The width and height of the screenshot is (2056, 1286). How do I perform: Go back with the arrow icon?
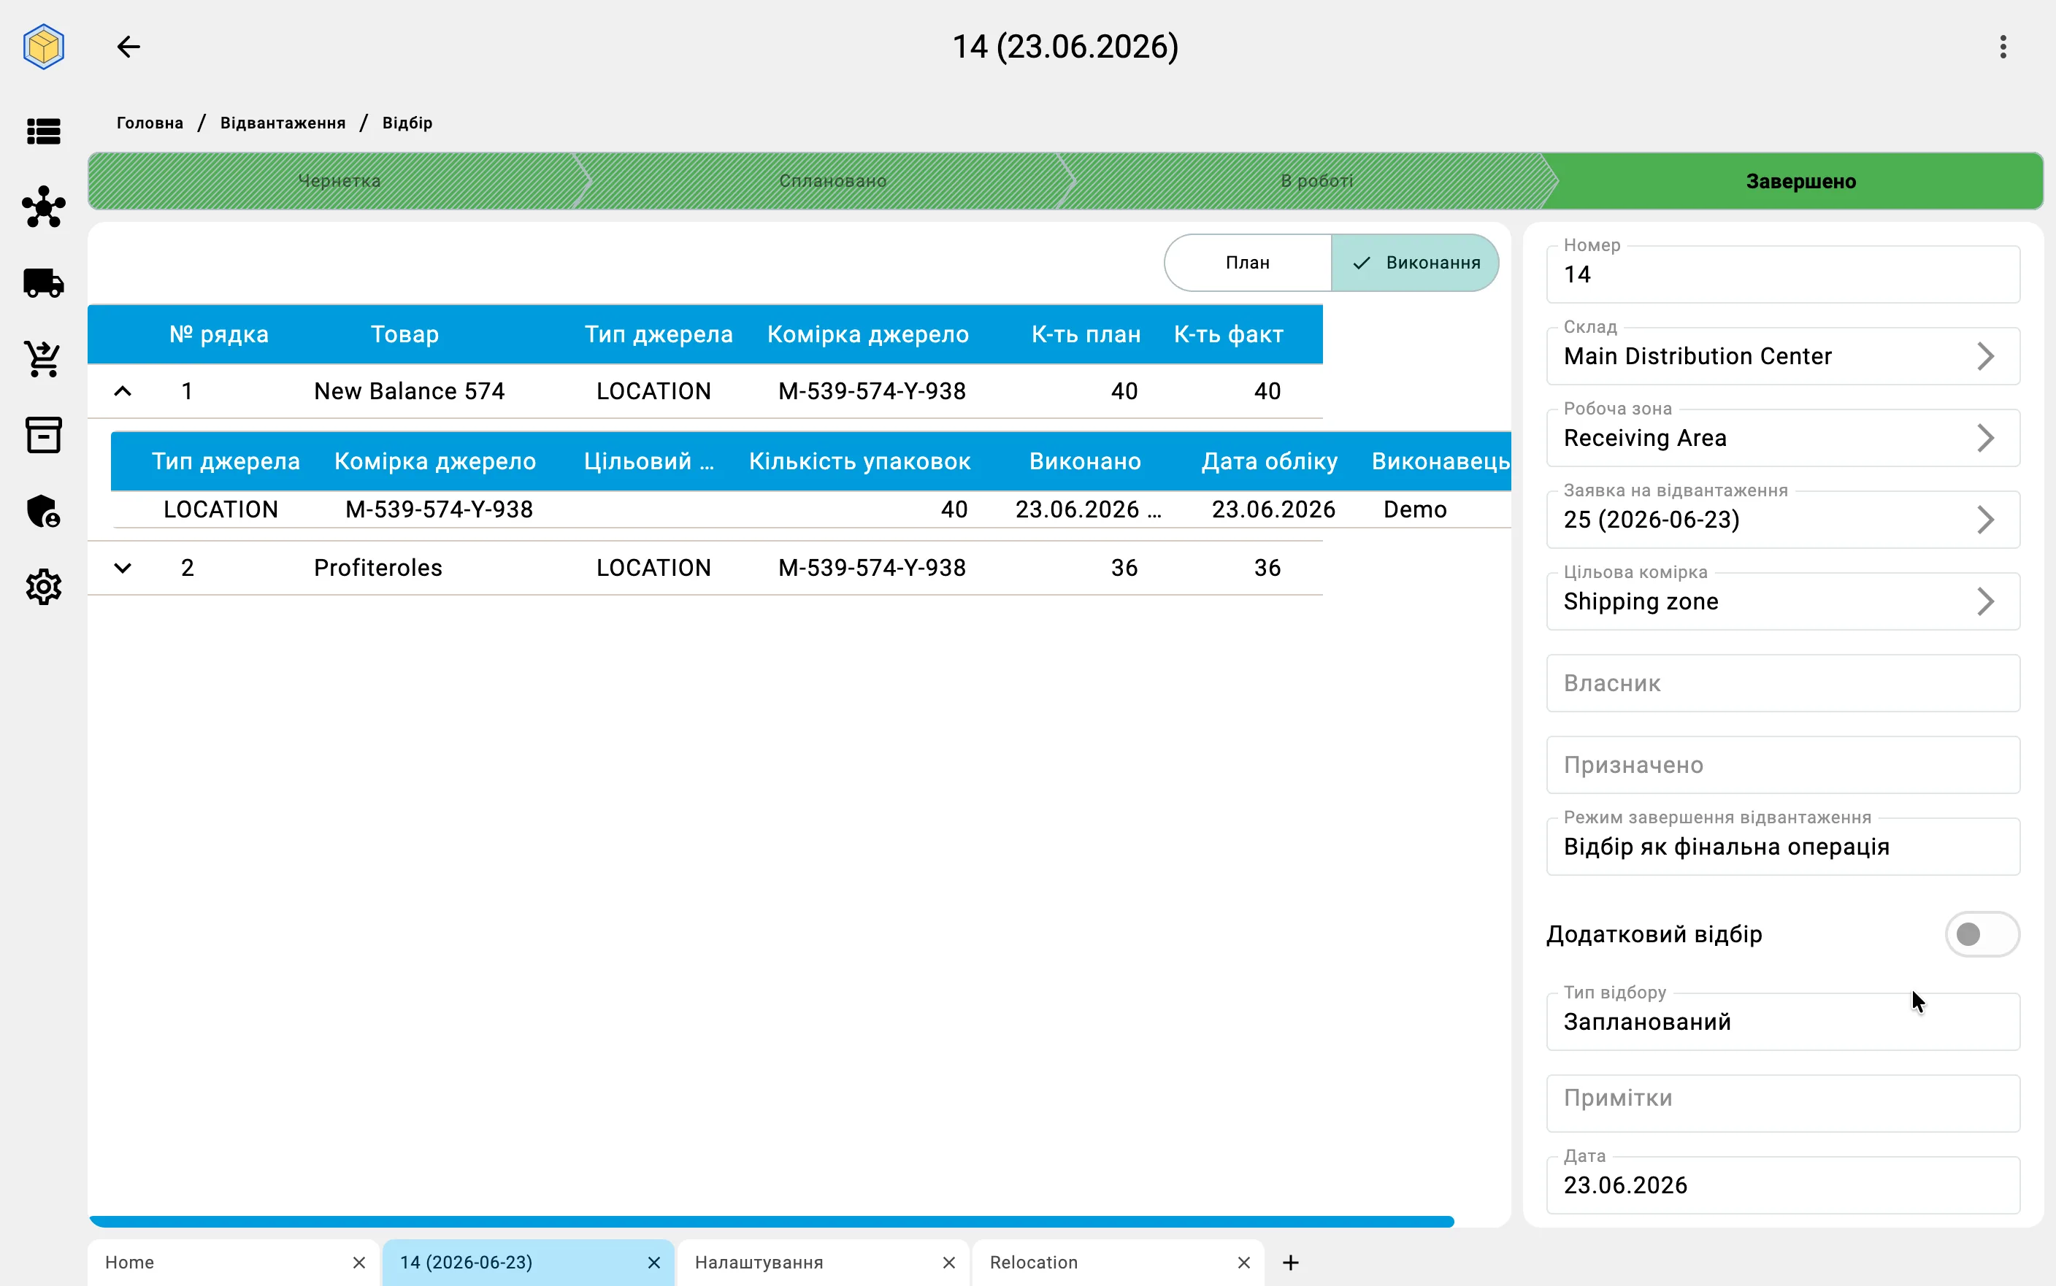128,47
